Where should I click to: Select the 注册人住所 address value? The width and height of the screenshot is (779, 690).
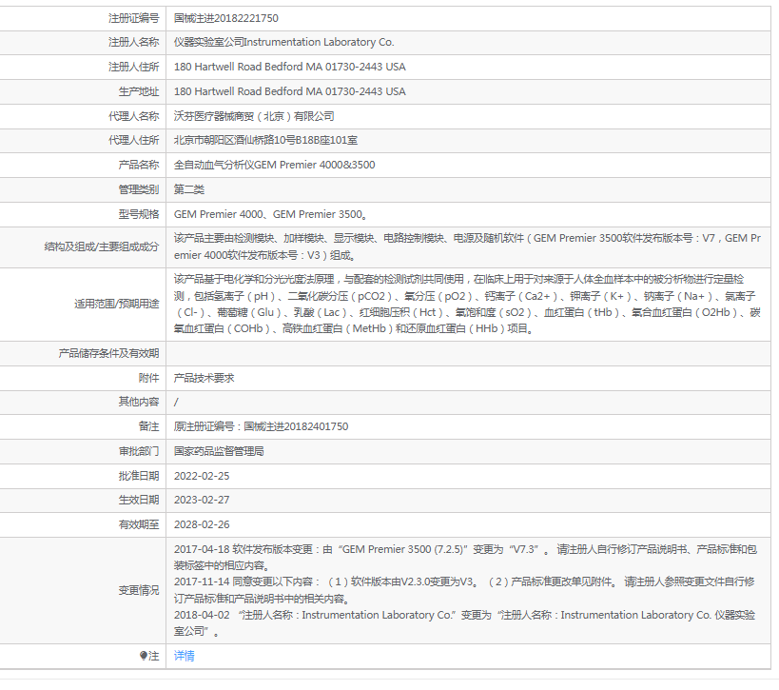point(290,67)
